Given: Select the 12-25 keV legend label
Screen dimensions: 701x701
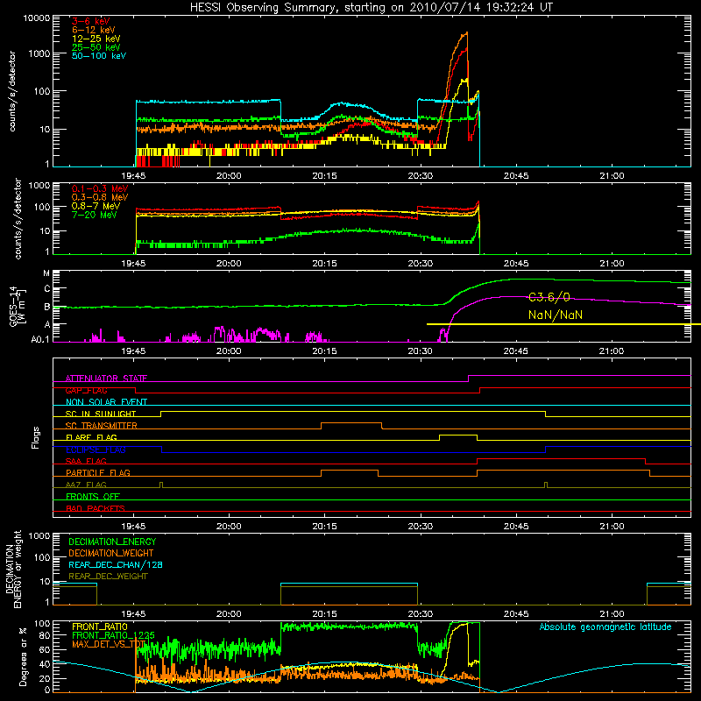Looking at the screenshot, I should [96, 39].
